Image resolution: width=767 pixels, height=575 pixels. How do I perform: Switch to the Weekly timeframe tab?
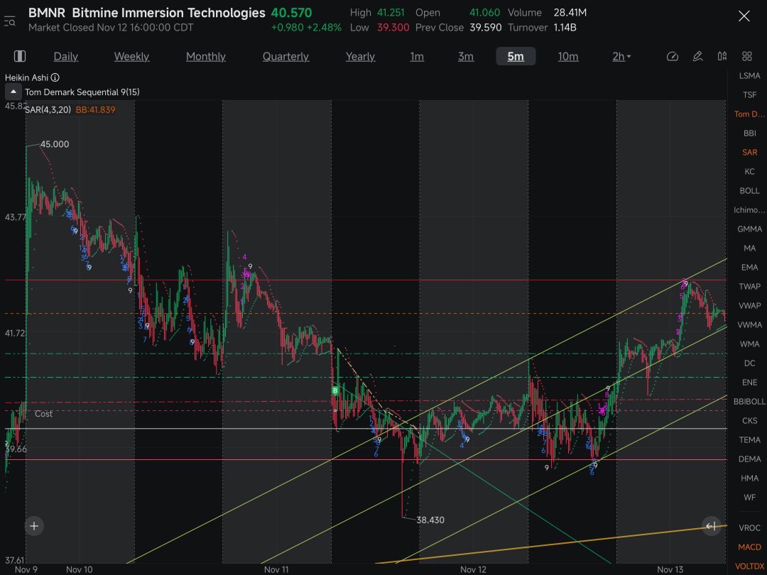pyautogui.click(x=131, y=56)
